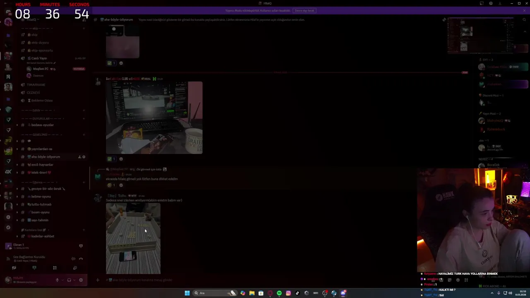Open the geceye-bir-söz-bırak channel

(x=46, y=189)
